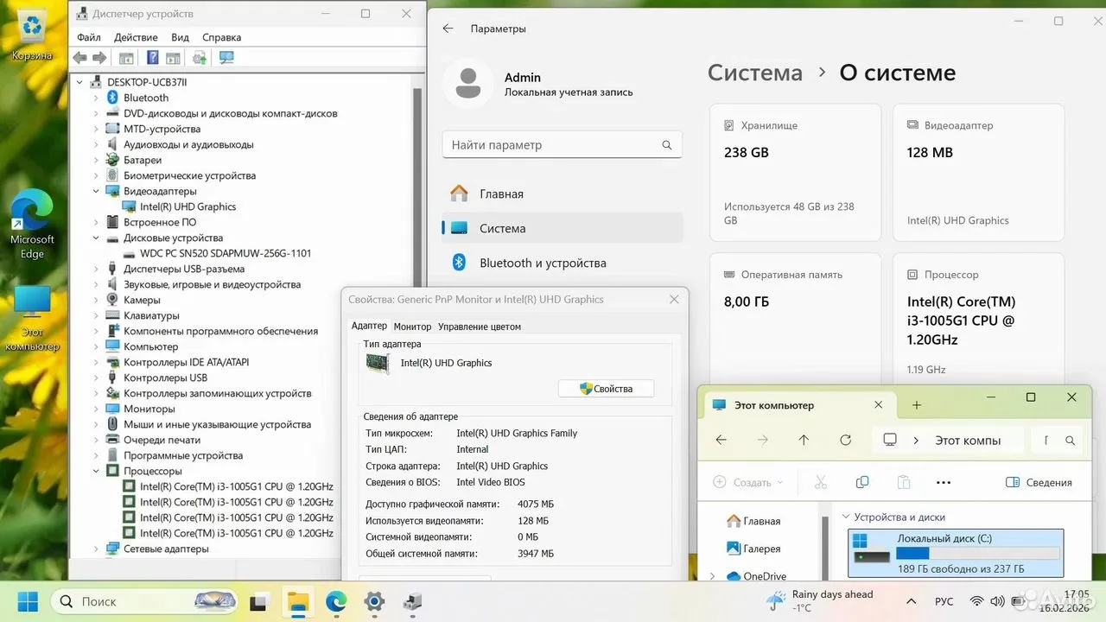Click Rainy days ahead weather widget

click(821, 601)
